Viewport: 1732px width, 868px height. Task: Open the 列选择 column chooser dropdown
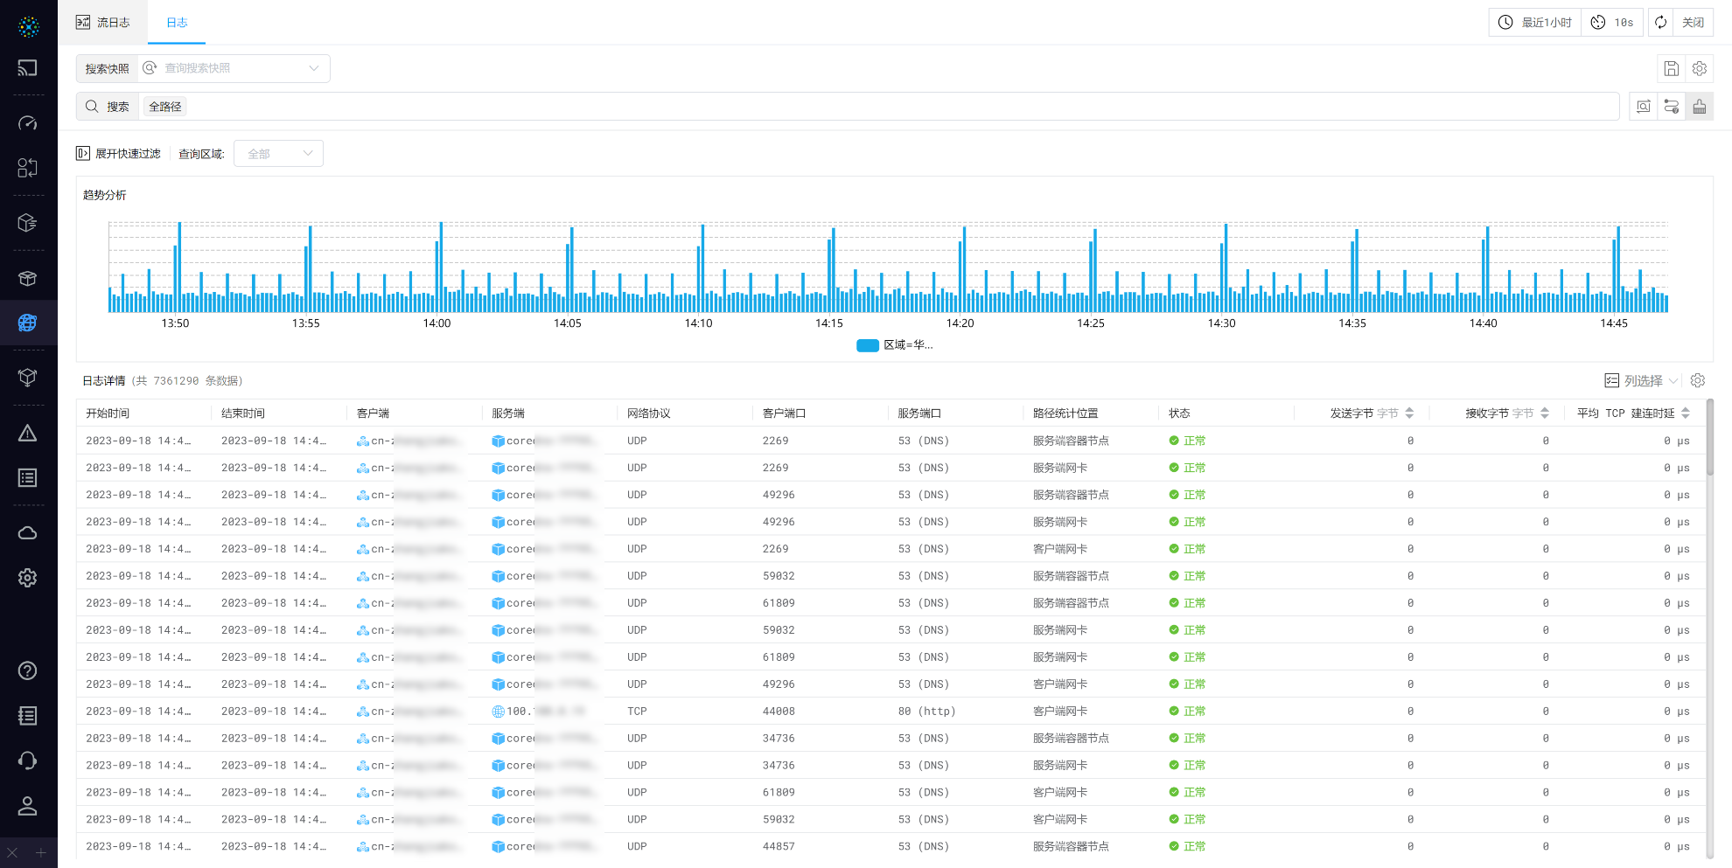pos(1641,380)
